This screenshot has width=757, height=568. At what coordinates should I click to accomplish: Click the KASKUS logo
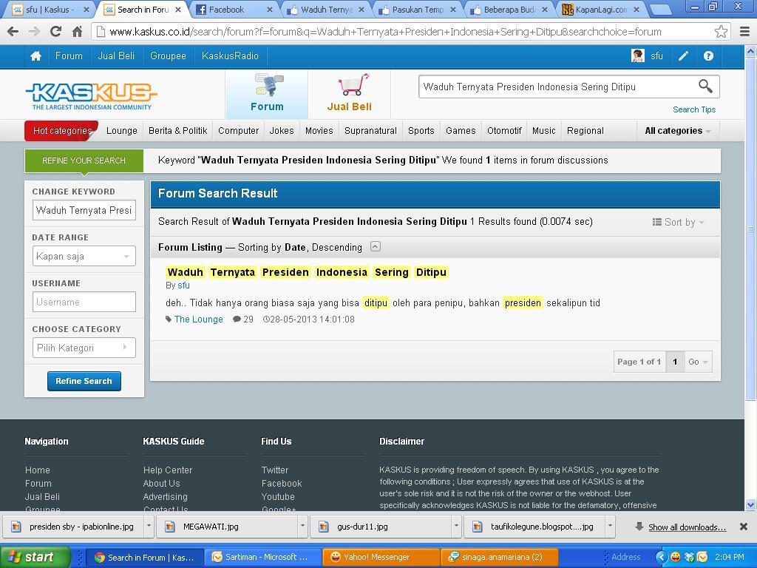(x=91, y=95)
